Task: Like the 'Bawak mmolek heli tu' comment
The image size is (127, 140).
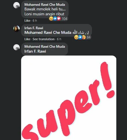Action: (27, 21)
